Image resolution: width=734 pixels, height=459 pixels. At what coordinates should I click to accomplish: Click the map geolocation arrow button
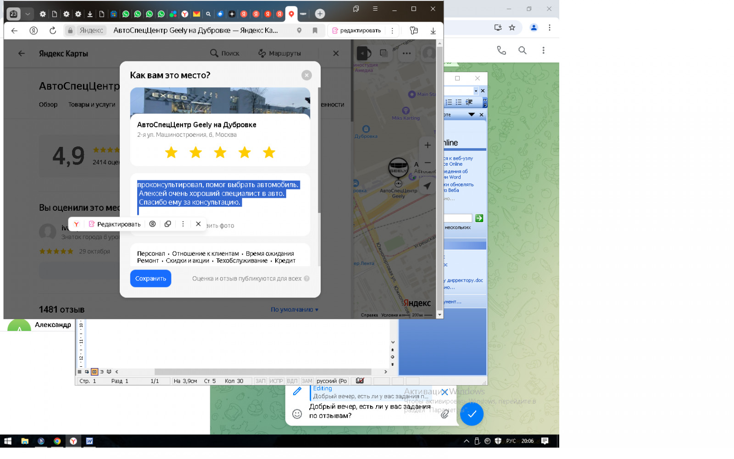tap(428, 186)
